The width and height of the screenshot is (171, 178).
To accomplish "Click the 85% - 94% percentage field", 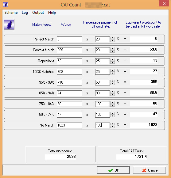I will click(103, 93).
